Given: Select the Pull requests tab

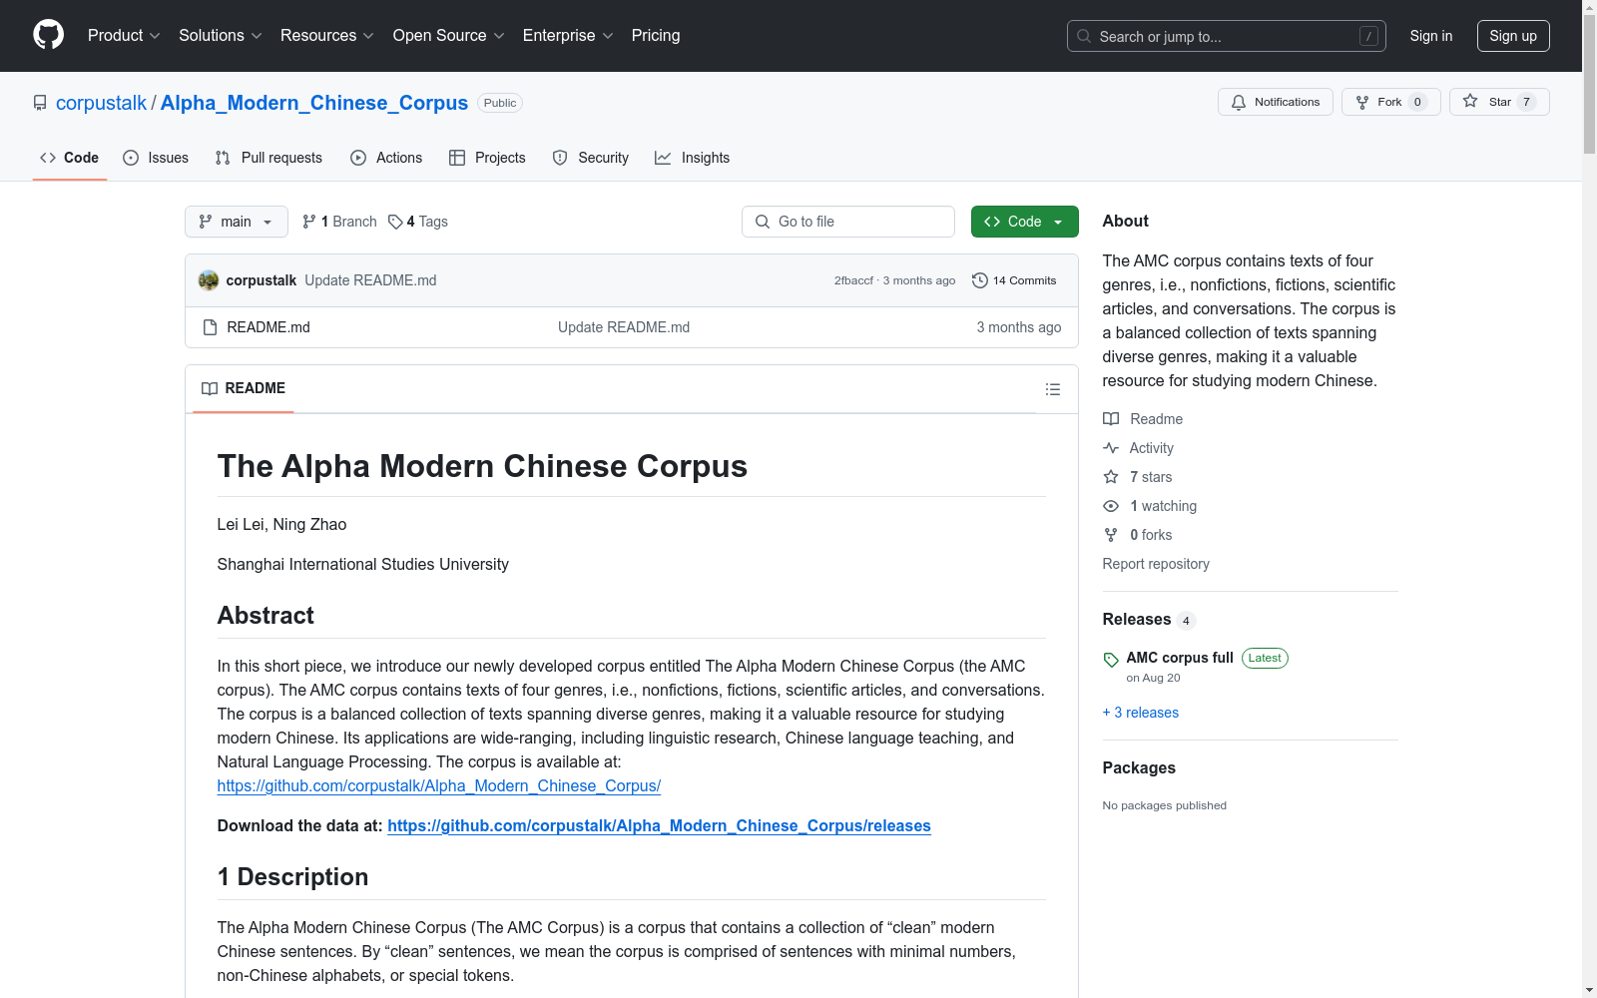Looking at the screenshot, I should coord(268,158).
